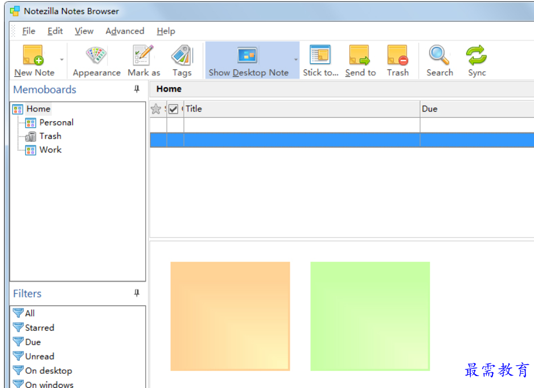Sort by the star column header
The image size is (534, 388).
[x=156, y=109]
